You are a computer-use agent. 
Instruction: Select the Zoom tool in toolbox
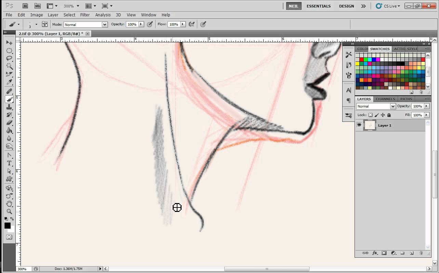(9, 212)
